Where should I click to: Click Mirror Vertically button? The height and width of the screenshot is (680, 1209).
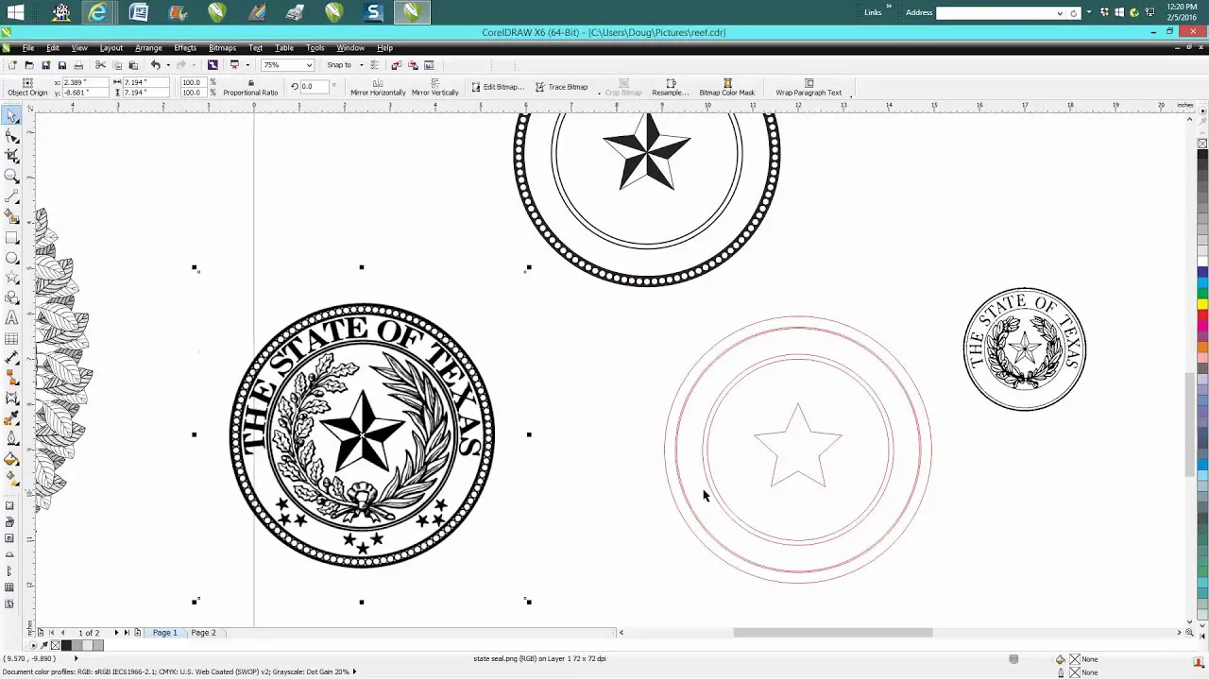coord(434,88)
